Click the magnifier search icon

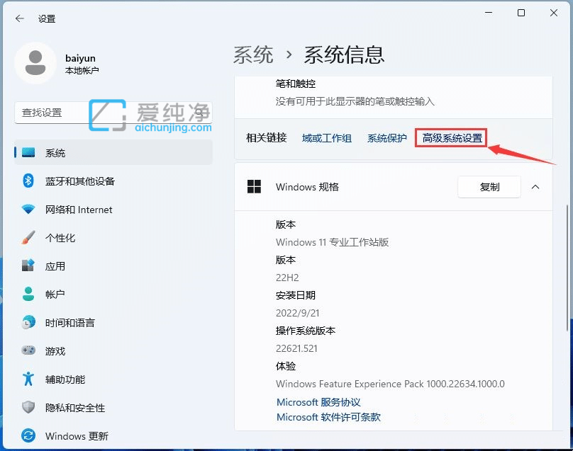pos(199,113)
